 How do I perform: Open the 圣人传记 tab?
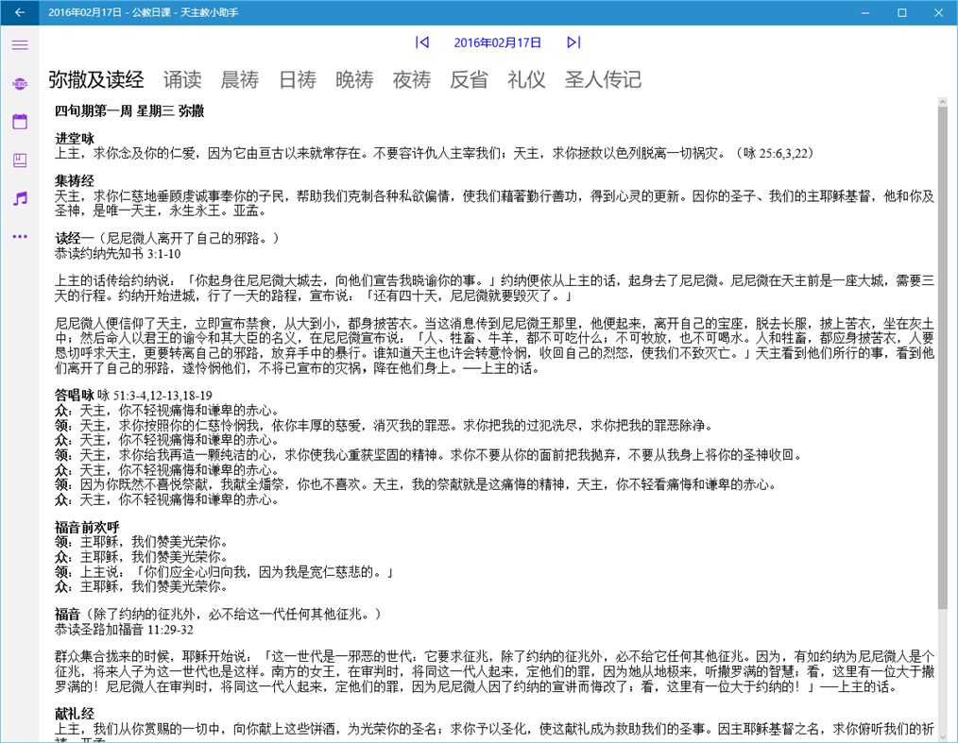[604, 80]
